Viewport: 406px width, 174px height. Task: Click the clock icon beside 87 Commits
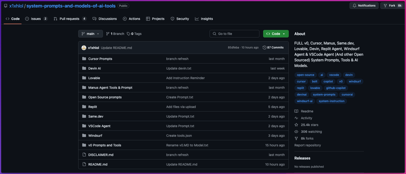pyautogui.click(x=265, y=48)
